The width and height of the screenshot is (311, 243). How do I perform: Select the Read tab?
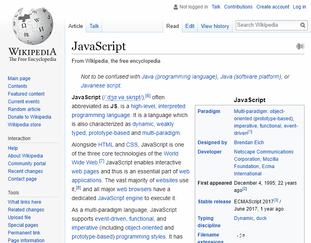point(173,26)
